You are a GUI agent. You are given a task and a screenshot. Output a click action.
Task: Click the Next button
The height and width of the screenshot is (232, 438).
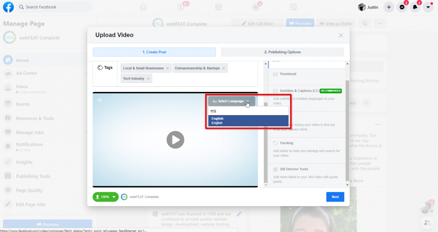pos(335,197)
